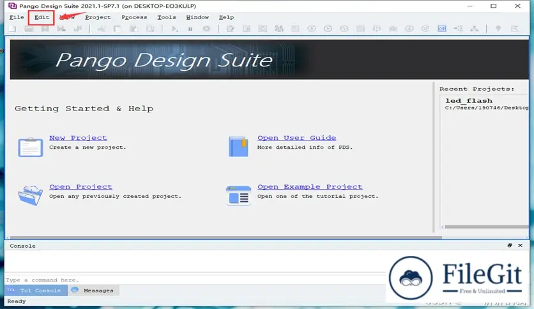Open the Edit menu
The image size is (534, 309).
[x=42, y=17]
